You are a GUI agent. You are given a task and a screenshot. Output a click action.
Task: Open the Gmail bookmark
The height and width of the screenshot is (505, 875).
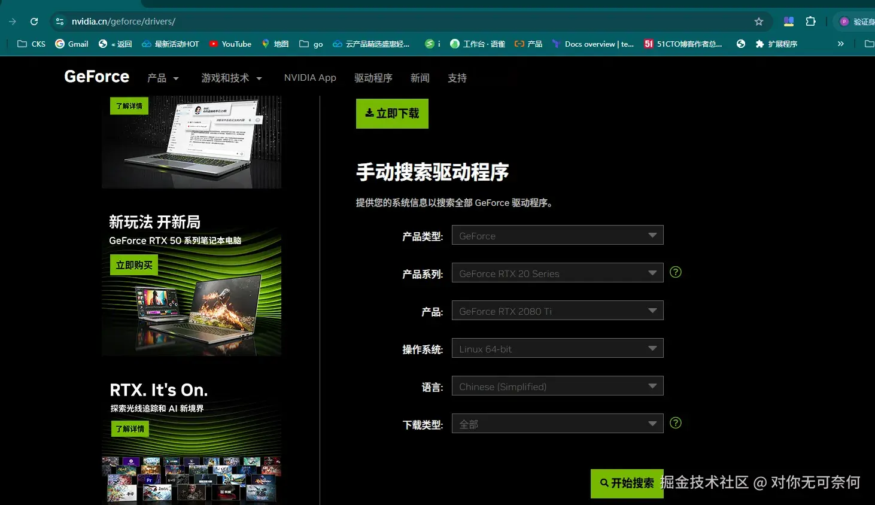click(x=72, y=44)
